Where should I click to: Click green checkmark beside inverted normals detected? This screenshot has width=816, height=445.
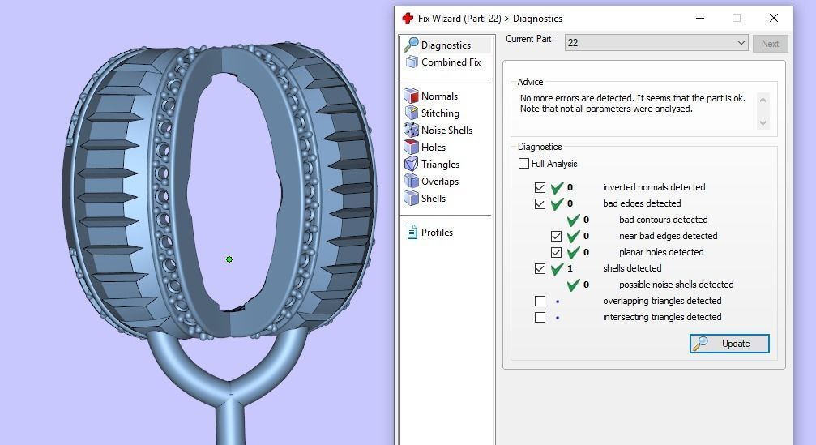(557, 187)
